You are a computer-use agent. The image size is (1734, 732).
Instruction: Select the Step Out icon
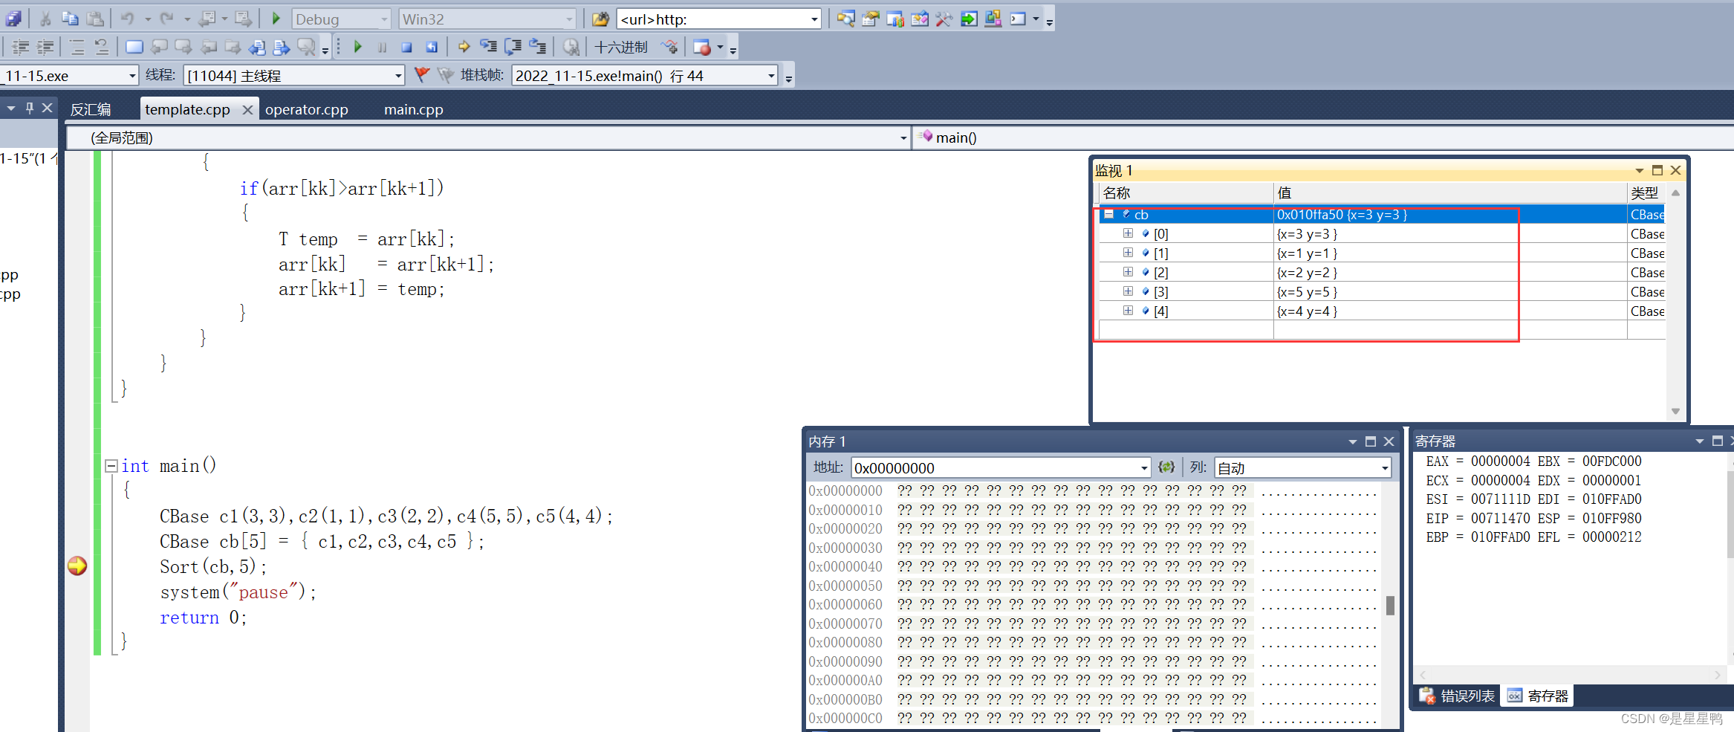(537, 46)
